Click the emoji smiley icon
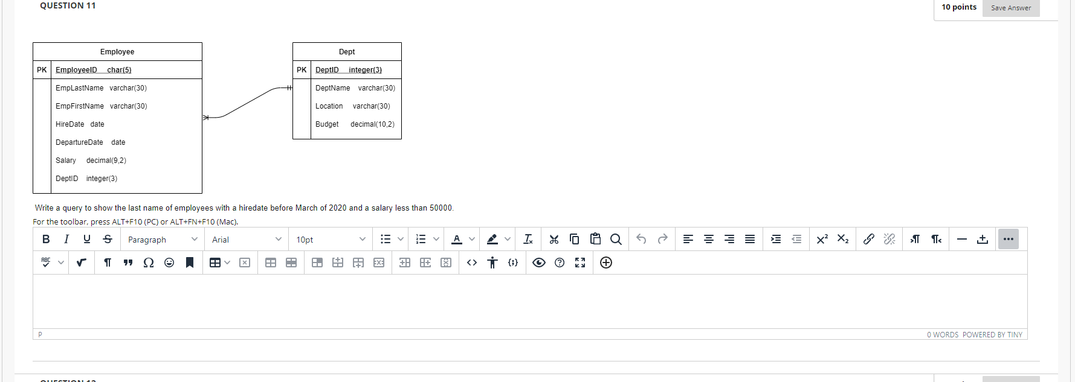Screen dimensions: 1075x382 [169, 263]
